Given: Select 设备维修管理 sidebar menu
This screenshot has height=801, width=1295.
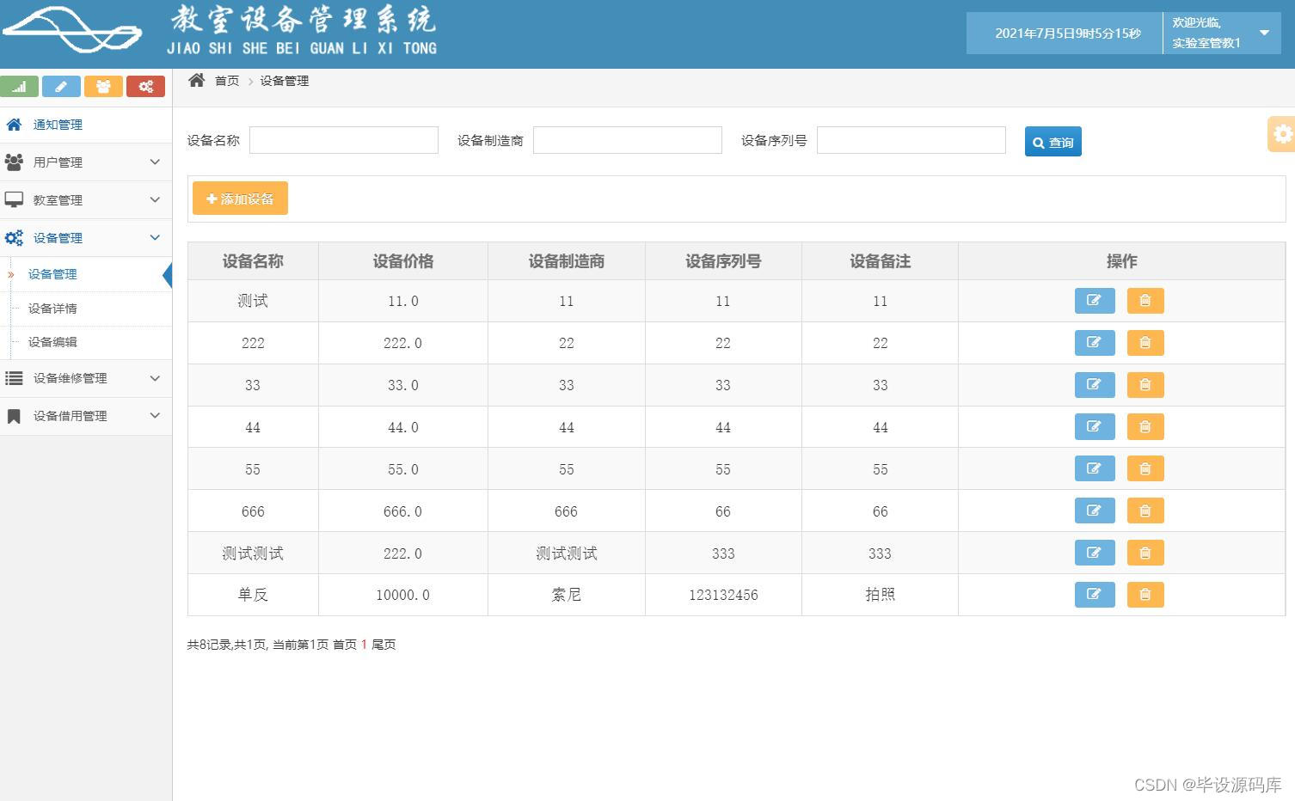Looking at the screenshot, I should coord(86,378).
